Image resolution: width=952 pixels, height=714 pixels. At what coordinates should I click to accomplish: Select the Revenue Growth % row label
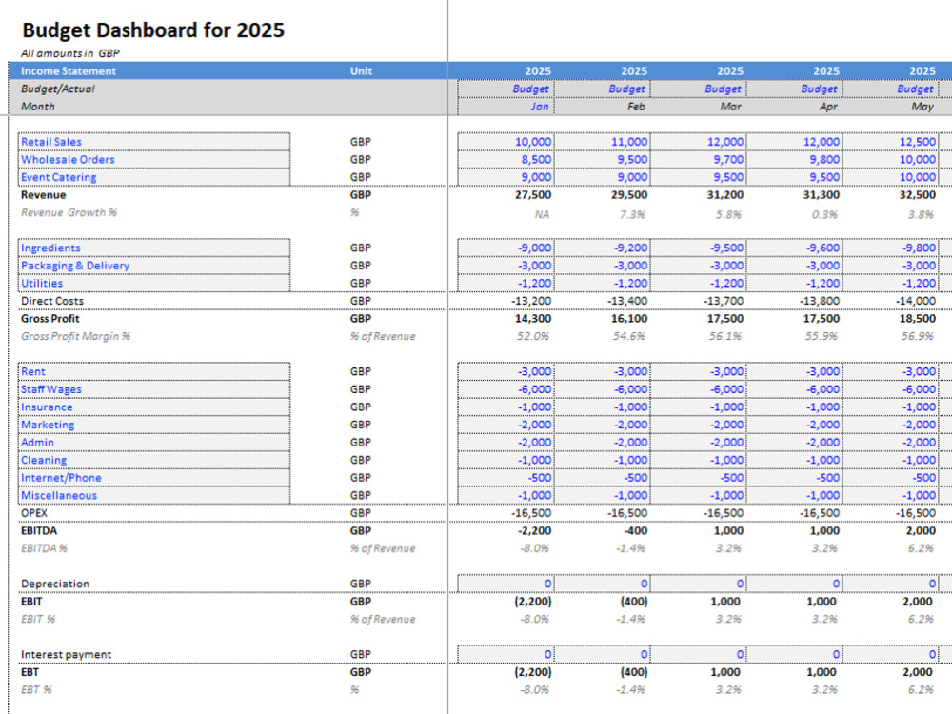click(69, 212)
